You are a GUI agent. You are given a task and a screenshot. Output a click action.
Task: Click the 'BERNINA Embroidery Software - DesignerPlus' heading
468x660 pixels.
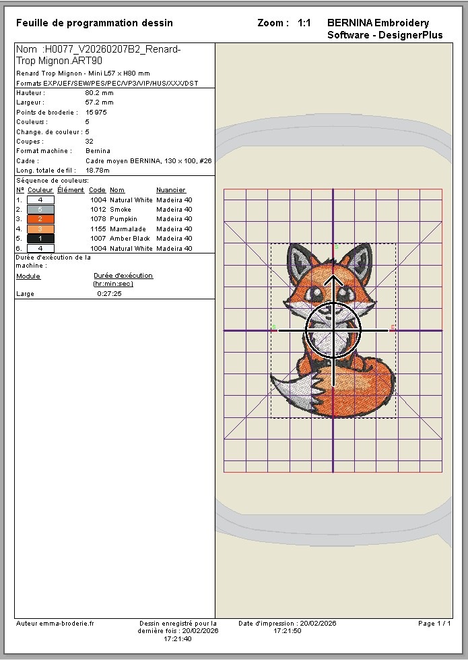[x=385, y=28]
